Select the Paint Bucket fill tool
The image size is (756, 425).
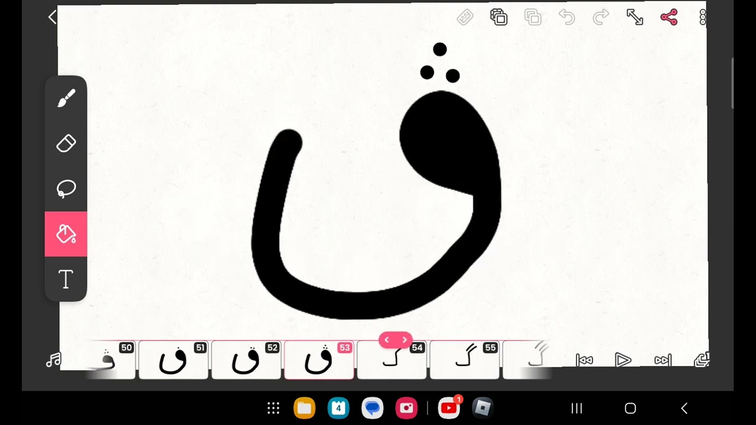[x=66, y=234]
